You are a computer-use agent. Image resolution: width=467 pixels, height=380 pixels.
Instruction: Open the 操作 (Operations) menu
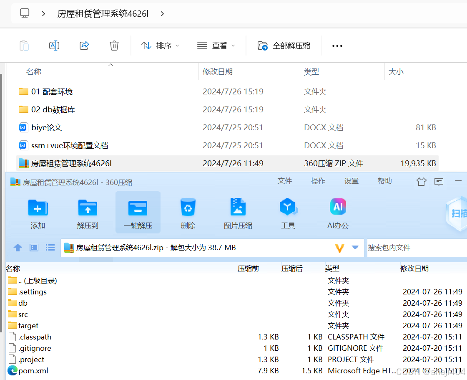[318, 181]
